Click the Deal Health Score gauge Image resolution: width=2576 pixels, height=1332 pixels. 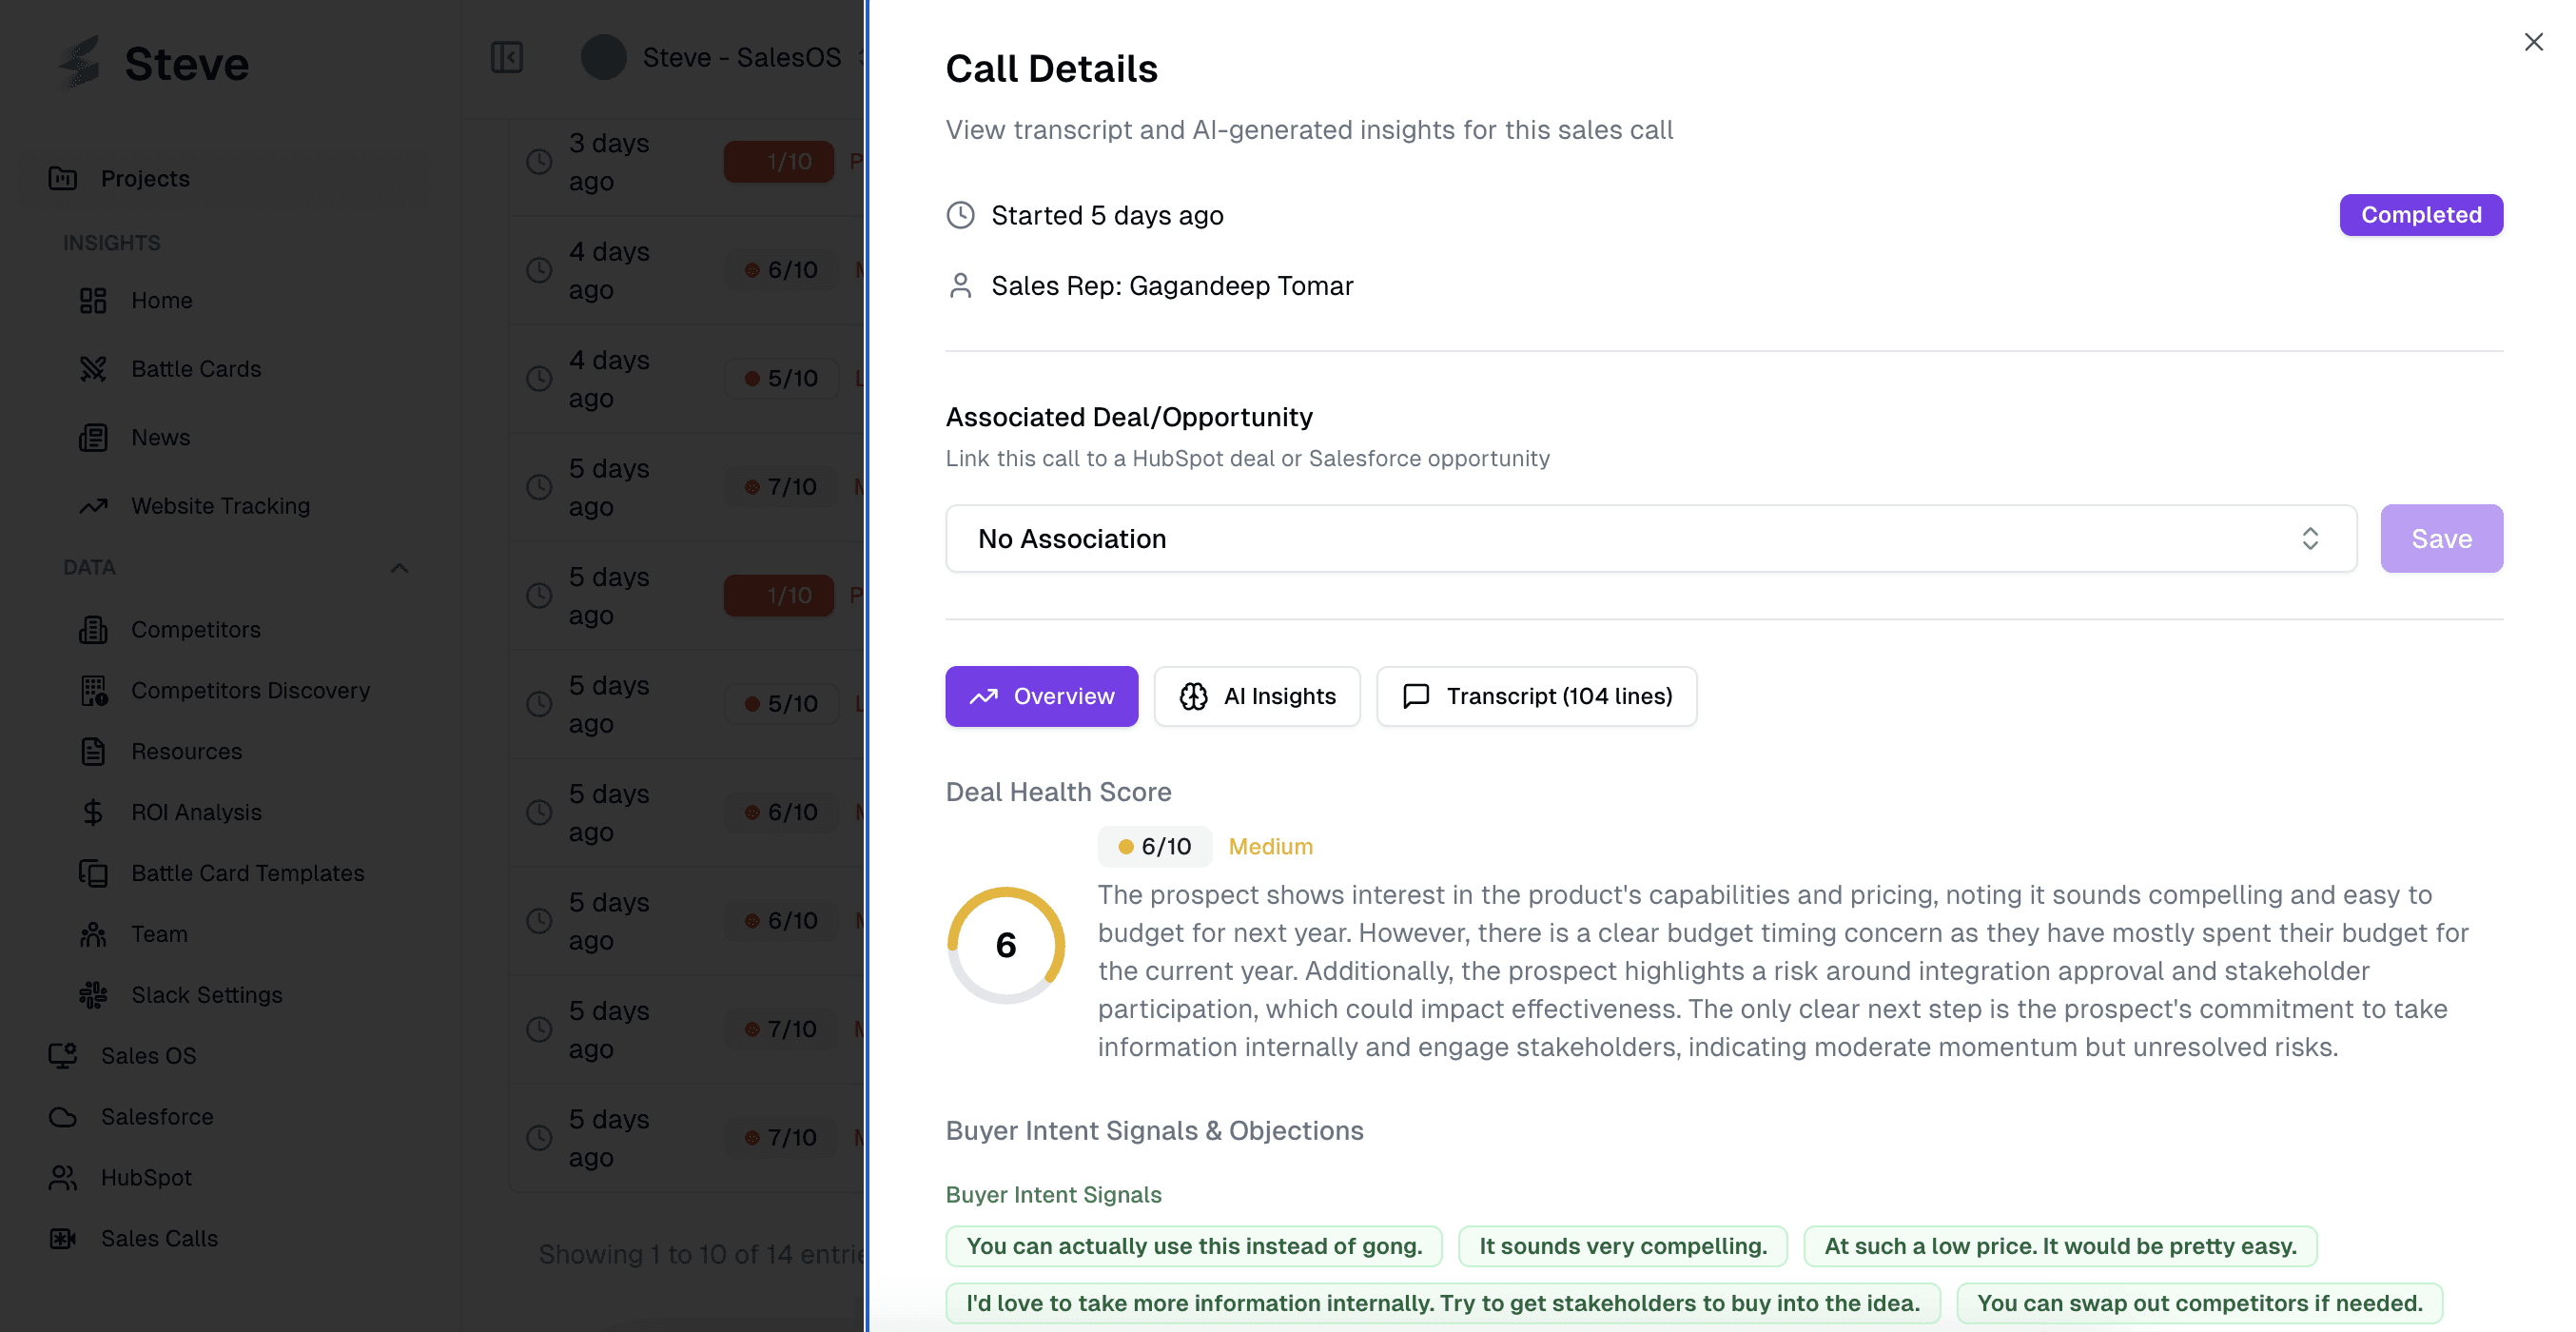click(x=1006, y=945)
